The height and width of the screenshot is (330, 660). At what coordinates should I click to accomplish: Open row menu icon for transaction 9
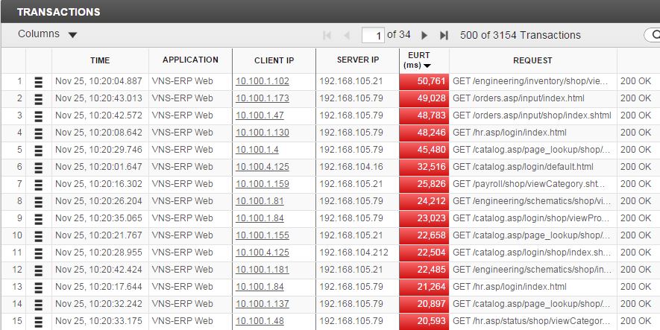click(x=38, y=219)
